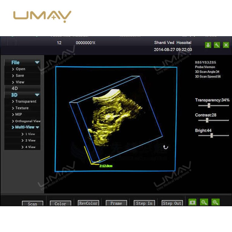Adjust the Transparency slider
The width and height of the screenshot is (232, 232).
pos(209,105)
